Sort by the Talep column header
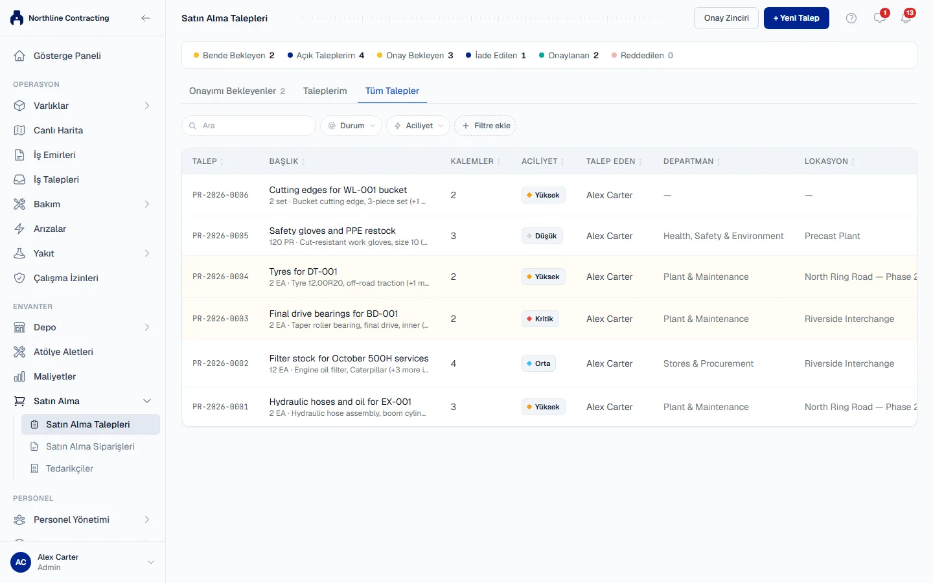The height and width of the screenshot is (583, 933). click(x=208, y=161)
